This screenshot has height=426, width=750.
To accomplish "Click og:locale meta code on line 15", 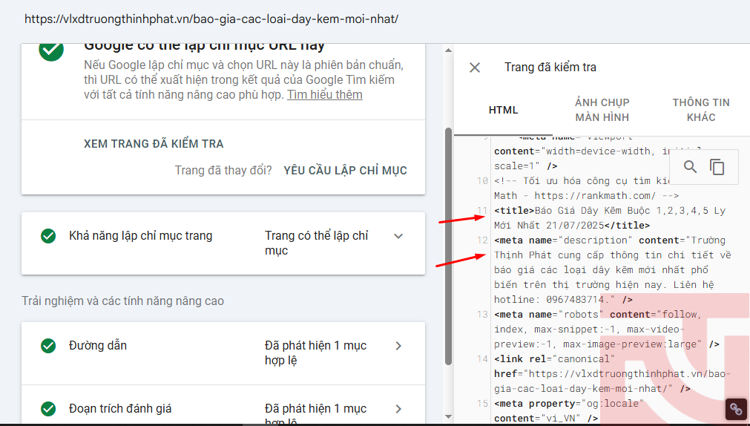I will (x=569, y=410).
